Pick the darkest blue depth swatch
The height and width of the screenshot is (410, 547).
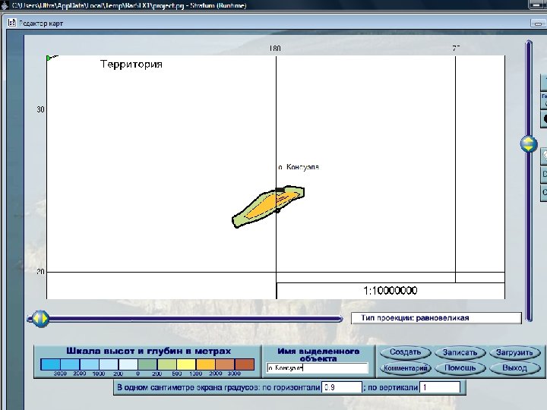pos(51,364)
